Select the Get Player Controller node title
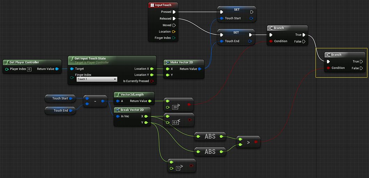The height and width of the screenshot is (178, 369). coord(24,62)
